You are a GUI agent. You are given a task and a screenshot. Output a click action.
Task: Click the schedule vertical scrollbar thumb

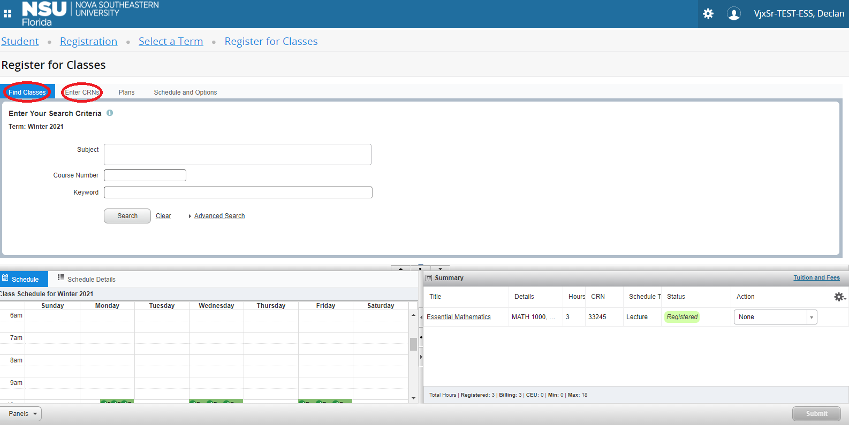[x=413, y=344]
